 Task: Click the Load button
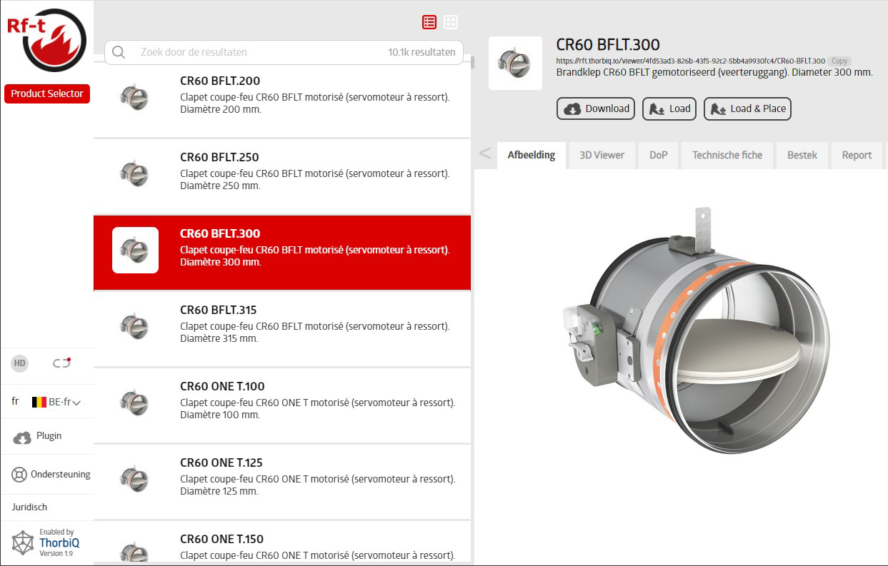(669, 108)
